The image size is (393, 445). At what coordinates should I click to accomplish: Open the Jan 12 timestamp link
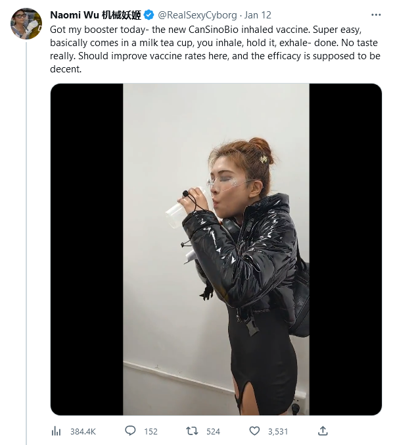pos(258,15)
